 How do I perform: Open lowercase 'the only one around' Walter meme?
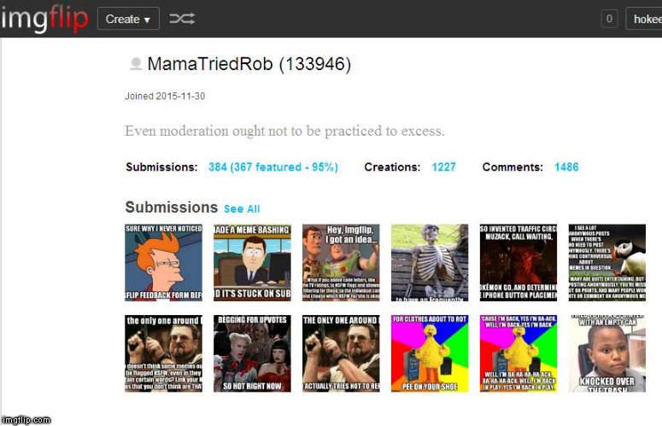point(163,353)
